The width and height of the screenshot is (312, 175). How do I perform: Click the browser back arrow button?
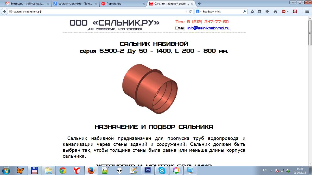pos(4,11)
